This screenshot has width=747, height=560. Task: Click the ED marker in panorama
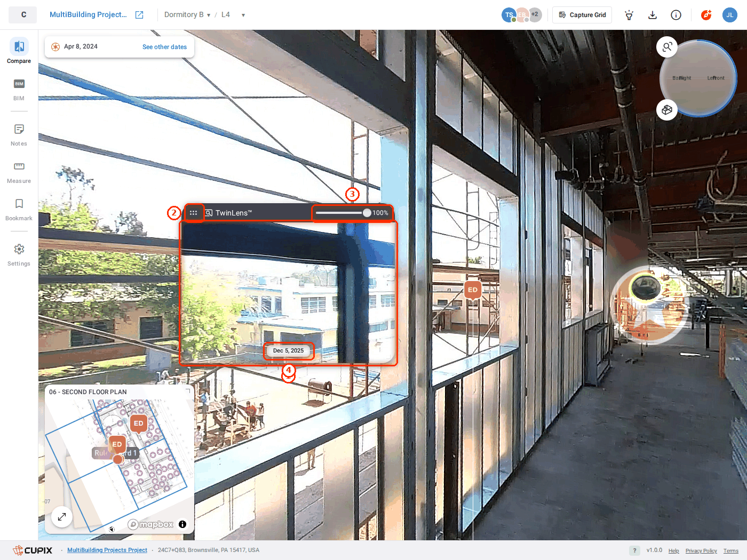pyautogui.click(x=473, y=290)
